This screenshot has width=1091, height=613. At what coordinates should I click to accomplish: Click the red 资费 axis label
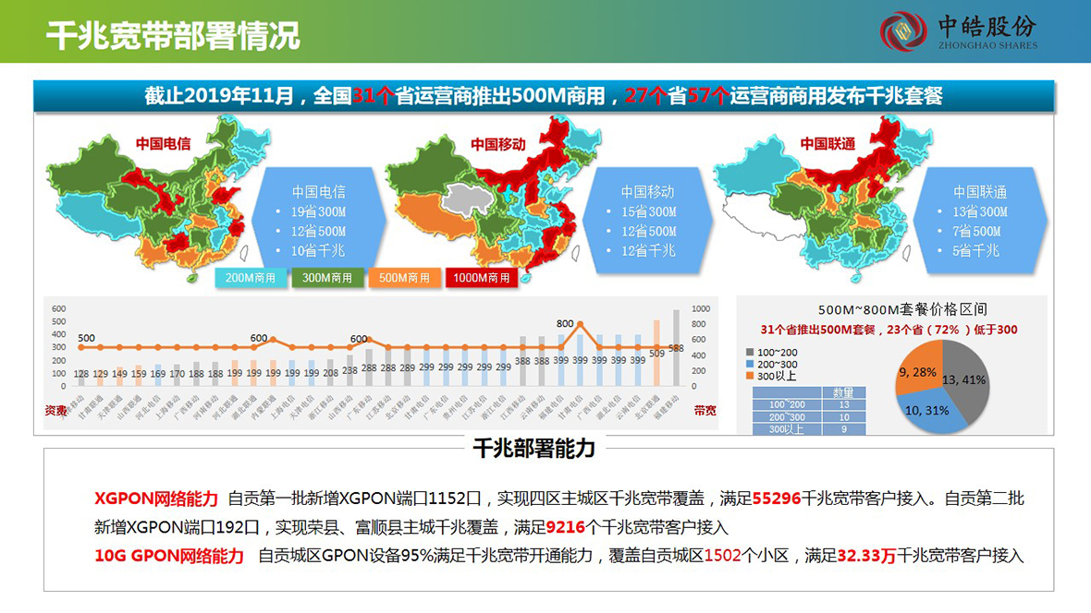pos(55,410)
